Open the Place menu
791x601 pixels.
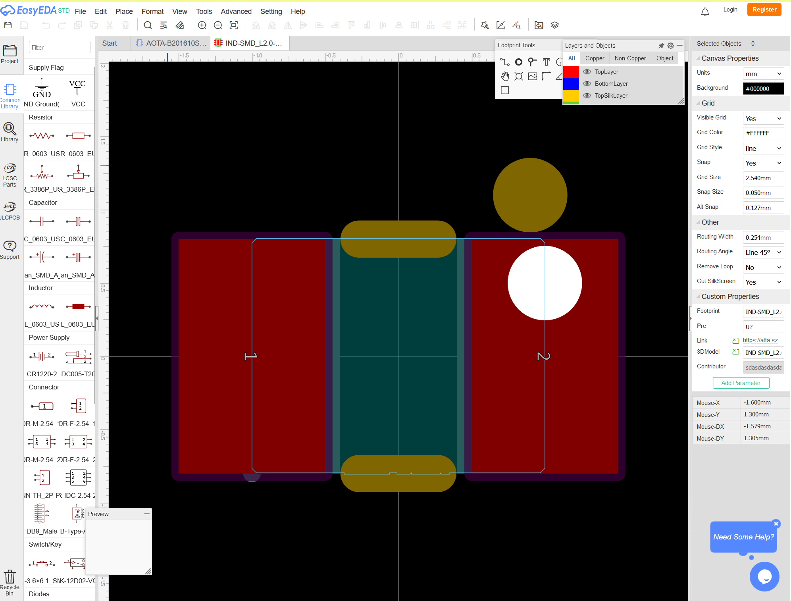pyautogui.click(x=124, y=12)
